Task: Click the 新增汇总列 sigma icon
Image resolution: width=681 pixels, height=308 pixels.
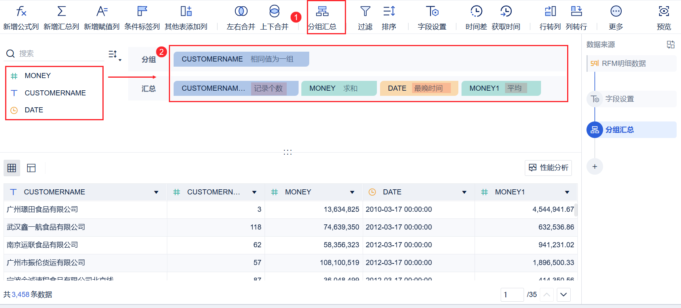Action: 61,11
